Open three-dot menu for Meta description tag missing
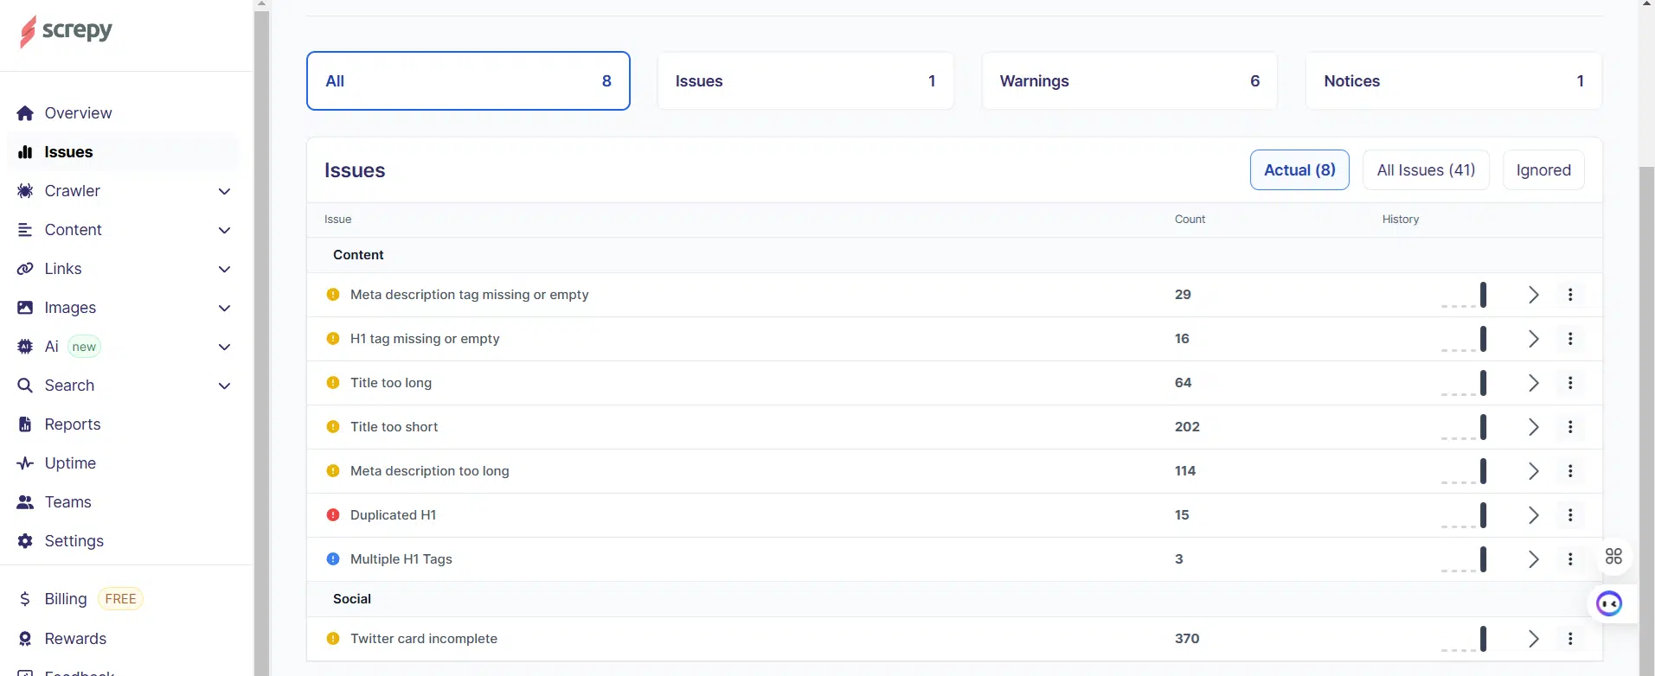Viewport: 1655px width, 676px height. pos(1570,295)
